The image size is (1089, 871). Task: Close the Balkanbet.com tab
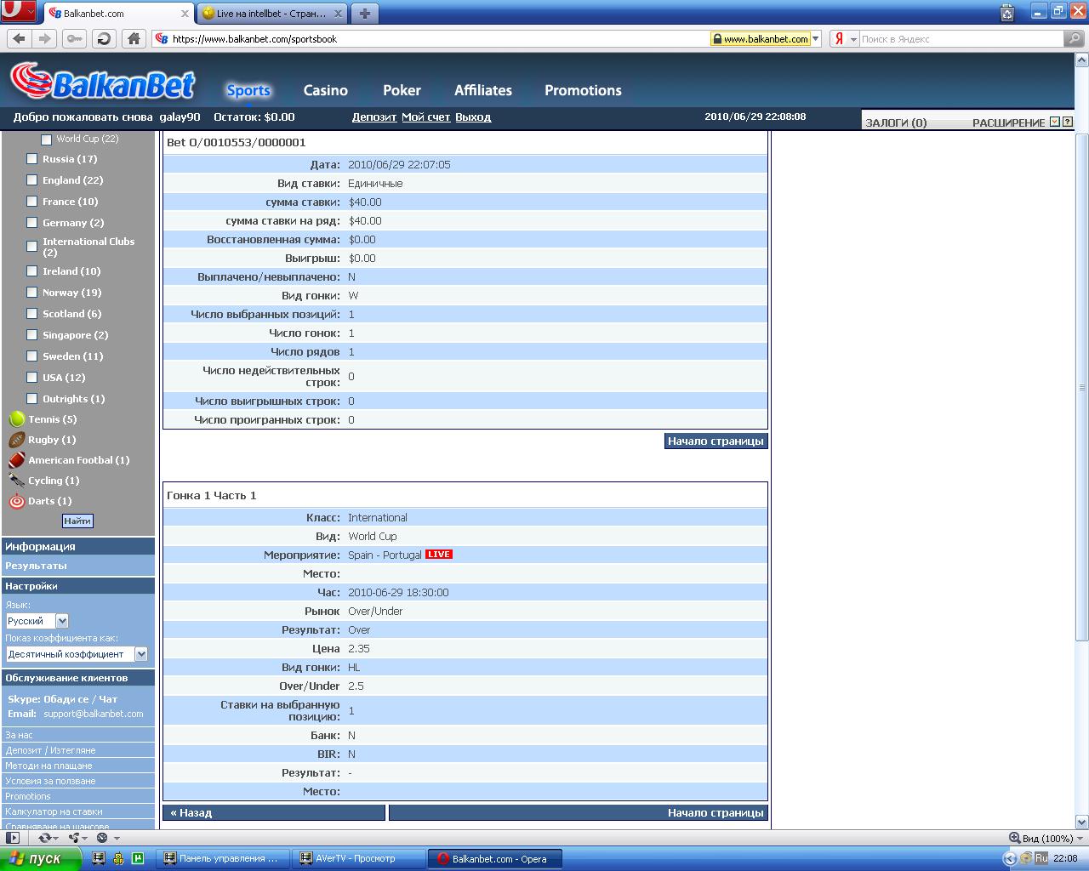point(185,14)
